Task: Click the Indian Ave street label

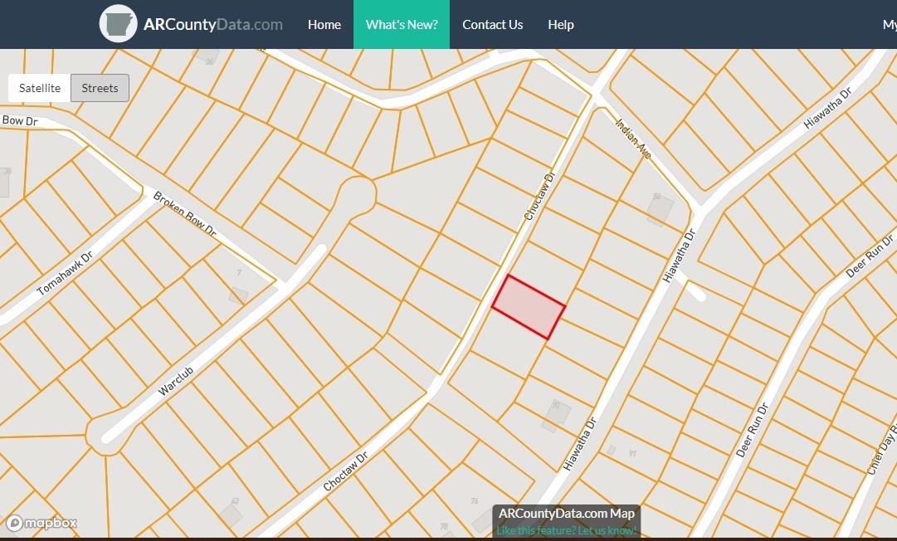Action: point(632,138)
